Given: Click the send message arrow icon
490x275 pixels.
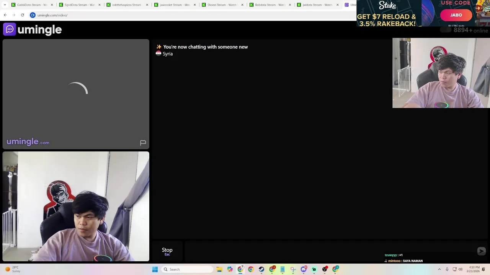Looking at the screenshot, I should (x=481, y=251).
